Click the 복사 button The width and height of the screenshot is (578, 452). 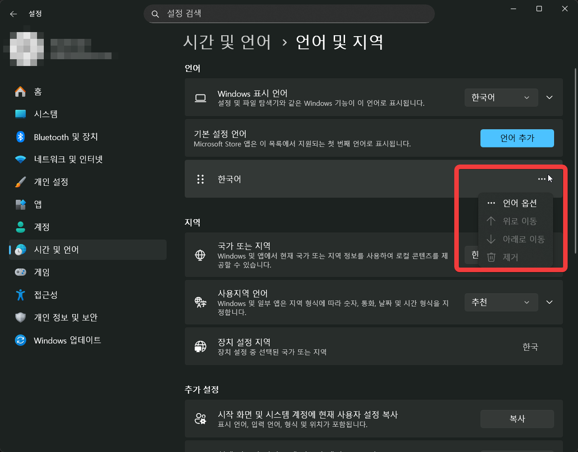(x=517, y=419)
